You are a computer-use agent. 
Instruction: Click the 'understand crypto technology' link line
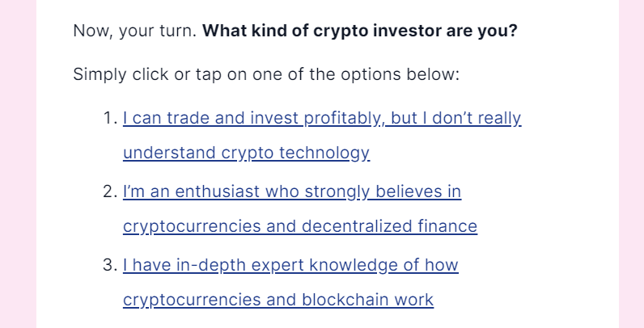tap(247, 153)
